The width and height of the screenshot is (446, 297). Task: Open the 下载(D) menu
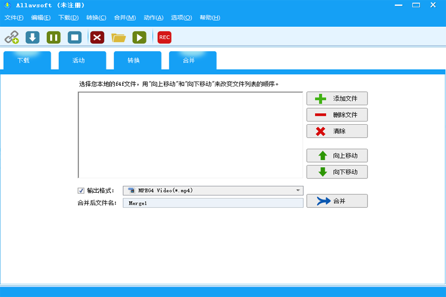pyautogui.click(x=69, y=18)
